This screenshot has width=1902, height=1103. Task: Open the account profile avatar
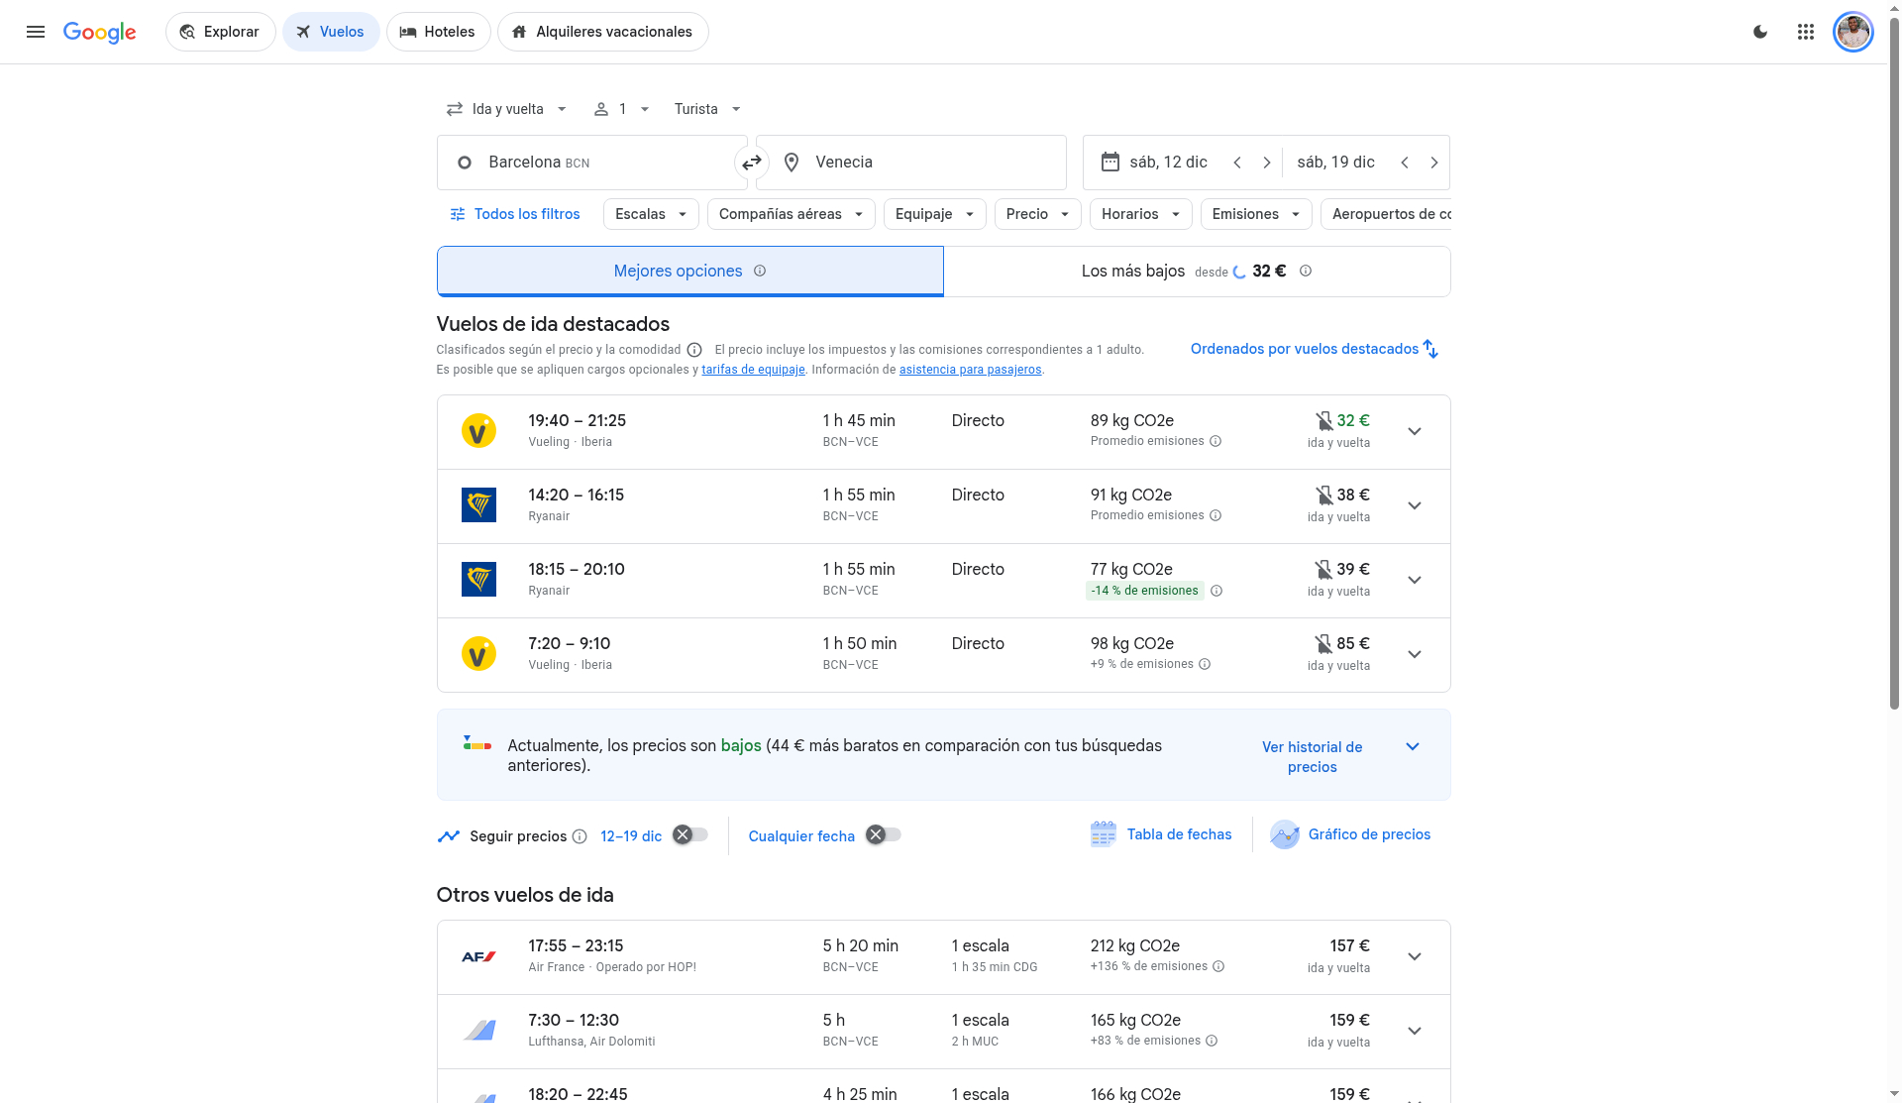(x=1852, y=32)
